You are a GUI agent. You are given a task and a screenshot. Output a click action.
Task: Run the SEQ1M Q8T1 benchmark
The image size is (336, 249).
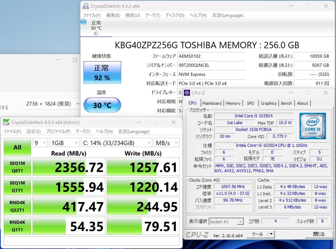(17, 167)
